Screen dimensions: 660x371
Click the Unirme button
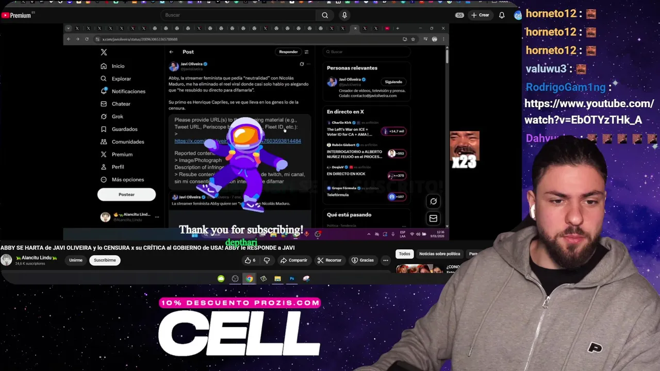click(x=76, y=260)
